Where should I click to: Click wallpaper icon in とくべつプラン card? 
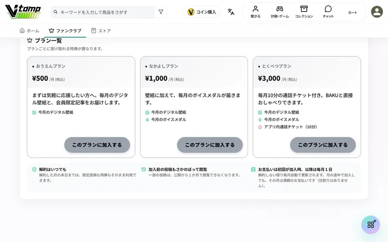point(260,112)
